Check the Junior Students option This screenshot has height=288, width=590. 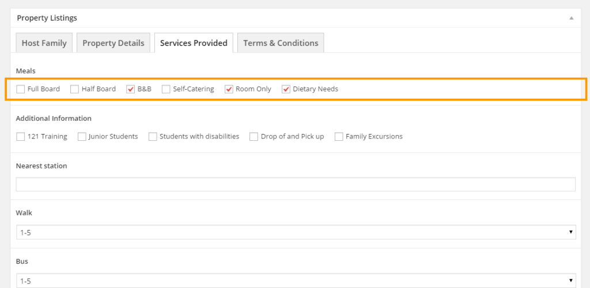(82, 137)
